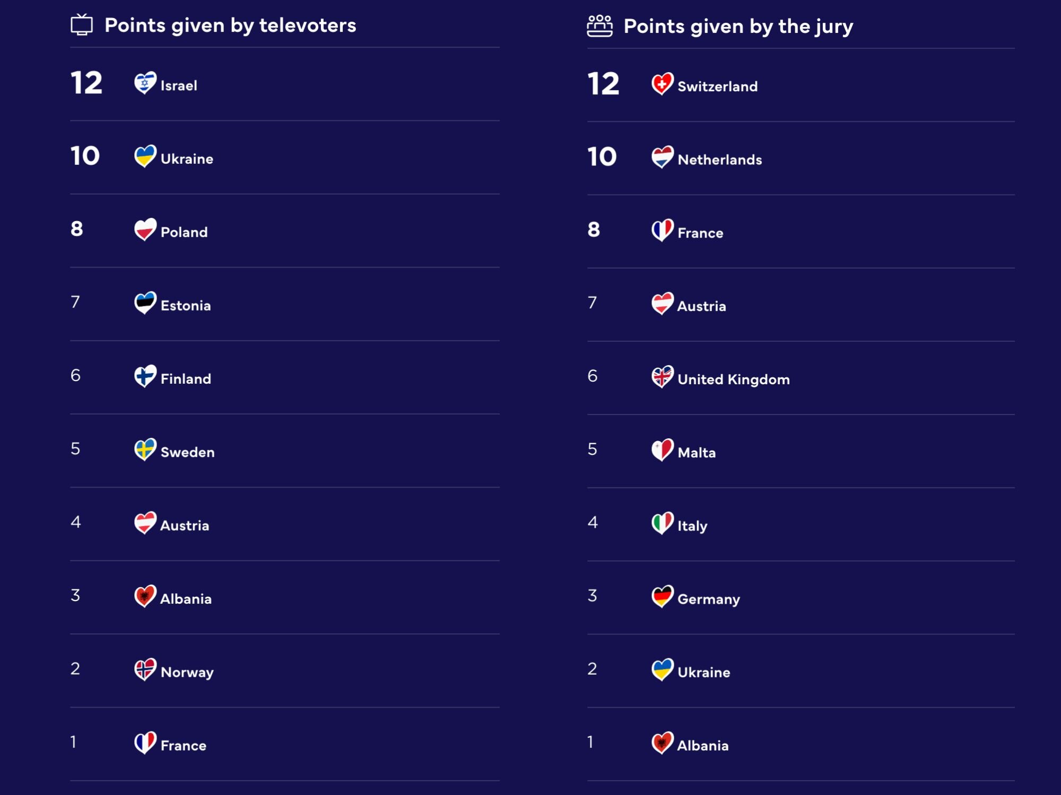The width and height of the screenshot is (1061, 795).
Task: Click the Switzerland heart flag icon
Action: (662, 84)
